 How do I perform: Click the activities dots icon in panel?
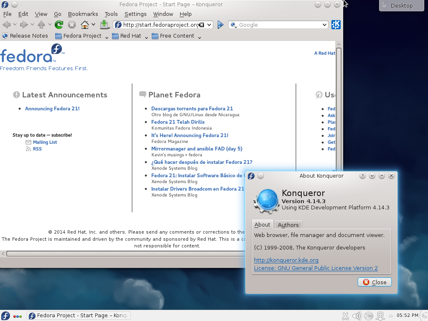tap(18, 316)
